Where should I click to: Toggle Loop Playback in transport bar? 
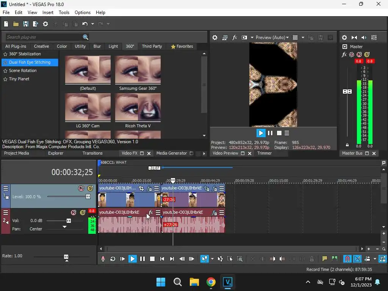point(113,259)
